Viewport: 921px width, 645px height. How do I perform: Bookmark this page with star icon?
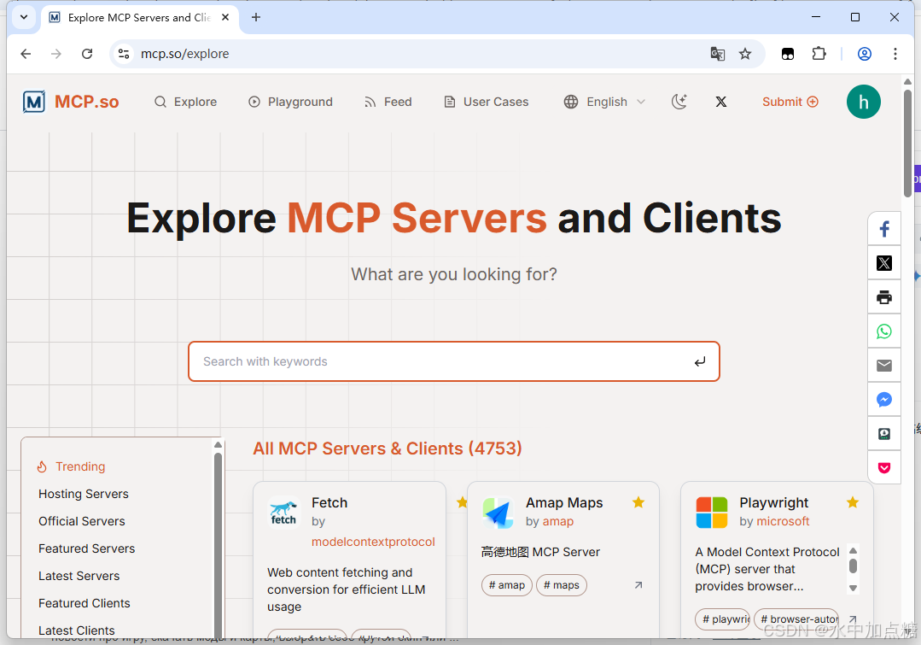745,54
